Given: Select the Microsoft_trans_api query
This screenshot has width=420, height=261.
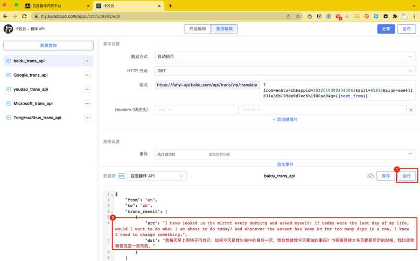Looking at the screenshot, I should (48, 104).
